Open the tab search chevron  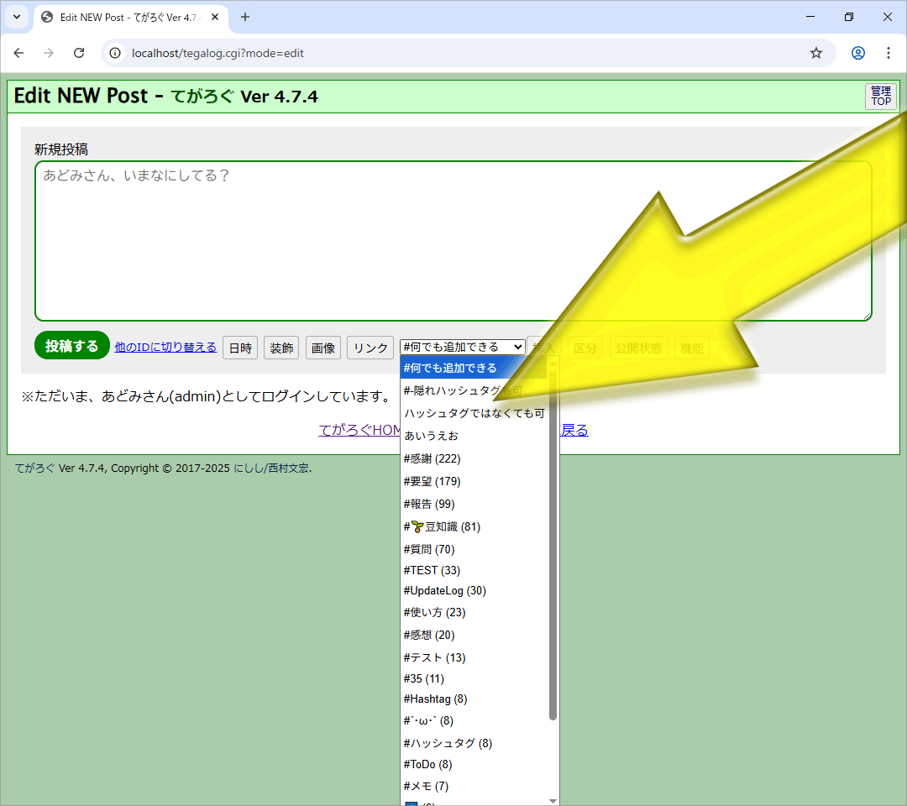[x=16, y=17]
